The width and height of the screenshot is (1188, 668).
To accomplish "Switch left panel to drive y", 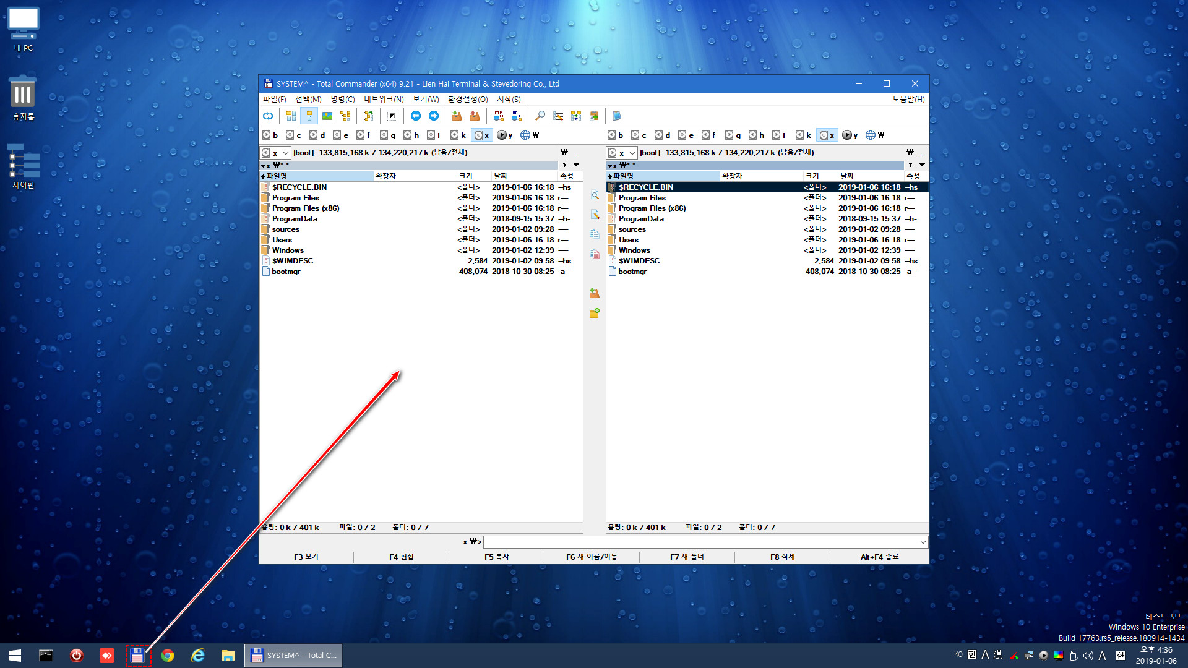I will tap(505, 135).
